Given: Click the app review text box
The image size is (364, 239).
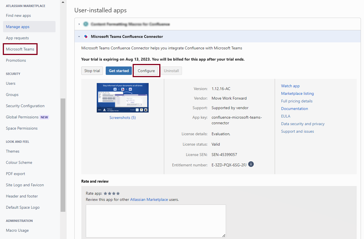Looking at the screenshot, I should [156, 221].
